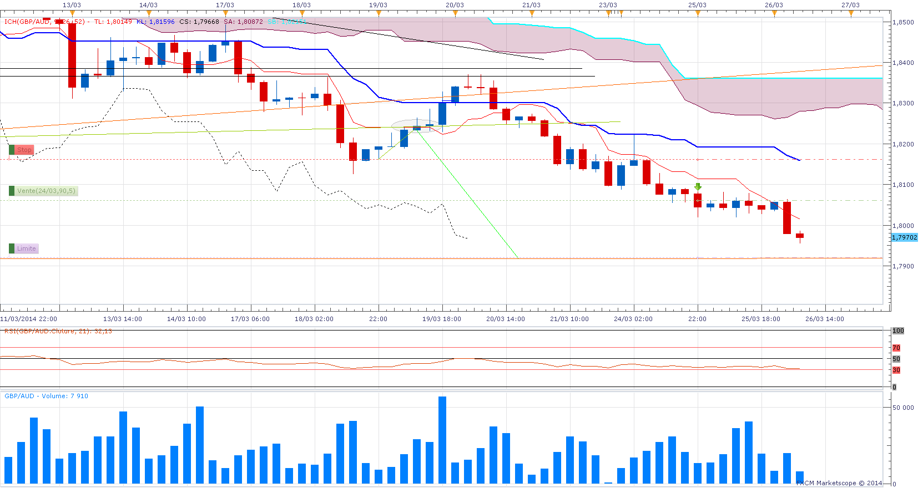Image resolution: width=923 pixels, height=488 pixels.
Task: Click the ICH(GBP/AUD) Ichimoku indicator label
Action: (x=44, y=22)
